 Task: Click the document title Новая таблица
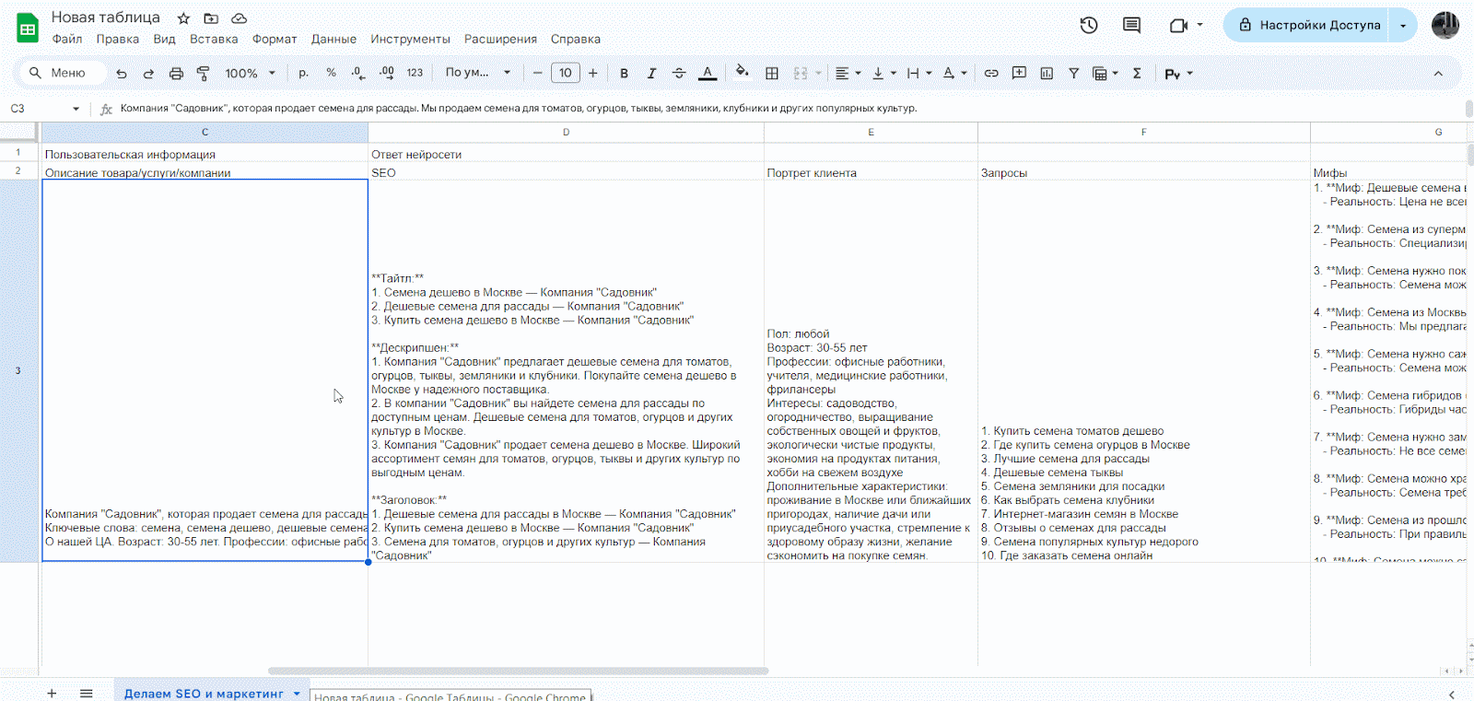coord(105,18)
